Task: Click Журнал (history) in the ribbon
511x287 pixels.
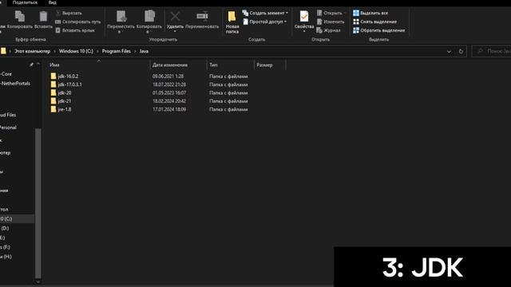Action: pyautogui.click(x=328, y=30)
